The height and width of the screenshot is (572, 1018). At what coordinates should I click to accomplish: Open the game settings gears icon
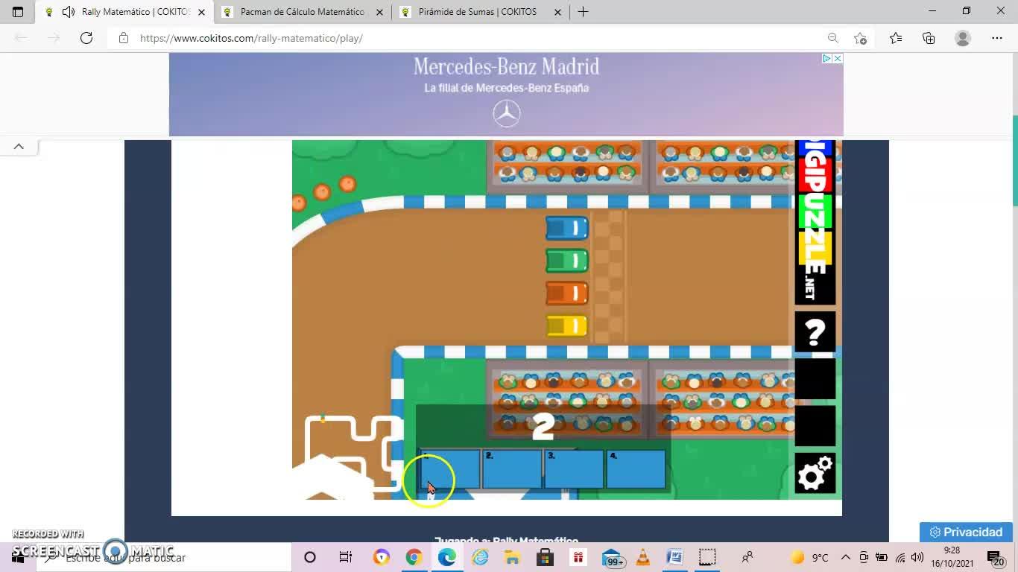click(815, 473)
